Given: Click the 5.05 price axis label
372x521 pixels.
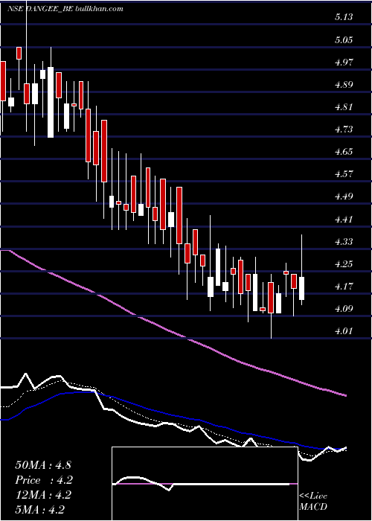Looking at the screenshot, I should (344, 40).
